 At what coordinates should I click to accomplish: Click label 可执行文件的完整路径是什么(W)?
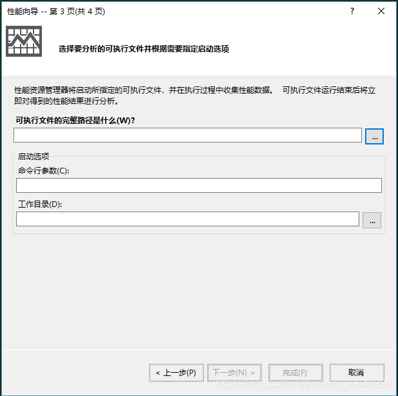(x=75, y=121)
